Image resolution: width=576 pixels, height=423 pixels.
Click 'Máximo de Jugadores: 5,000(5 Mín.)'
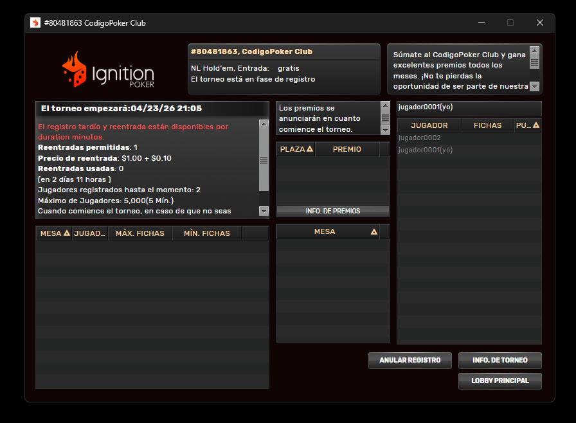coord(106,201)
